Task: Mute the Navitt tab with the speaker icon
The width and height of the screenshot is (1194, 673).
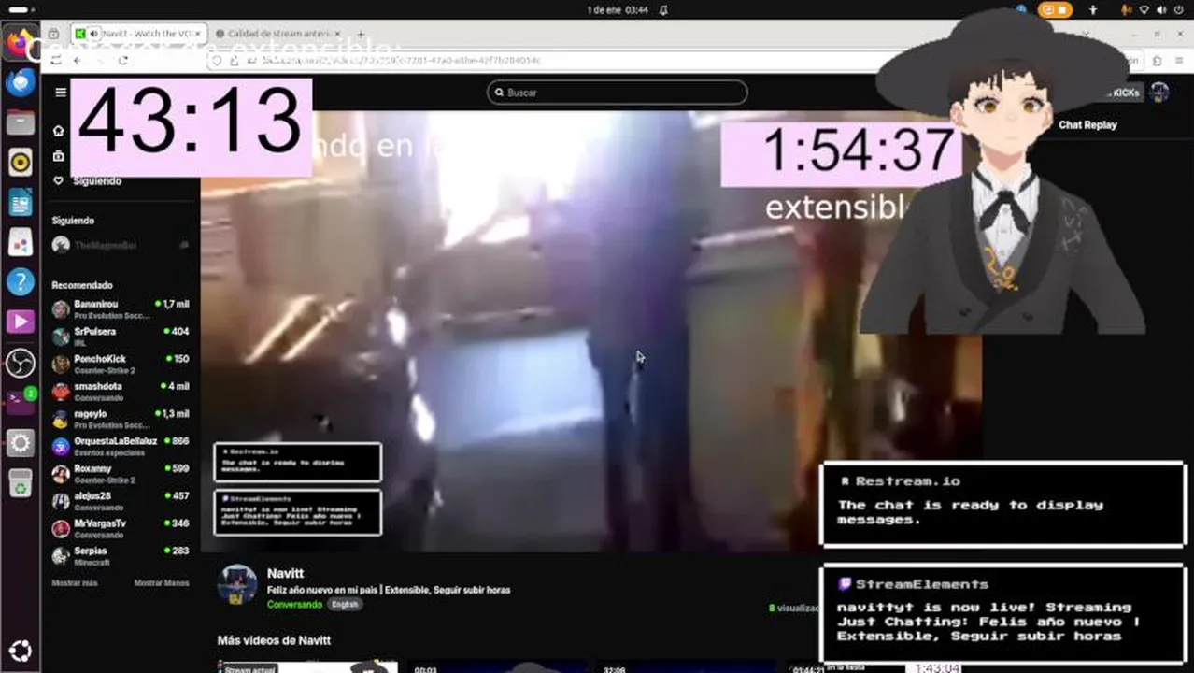Action: click(x=94, y=34)
